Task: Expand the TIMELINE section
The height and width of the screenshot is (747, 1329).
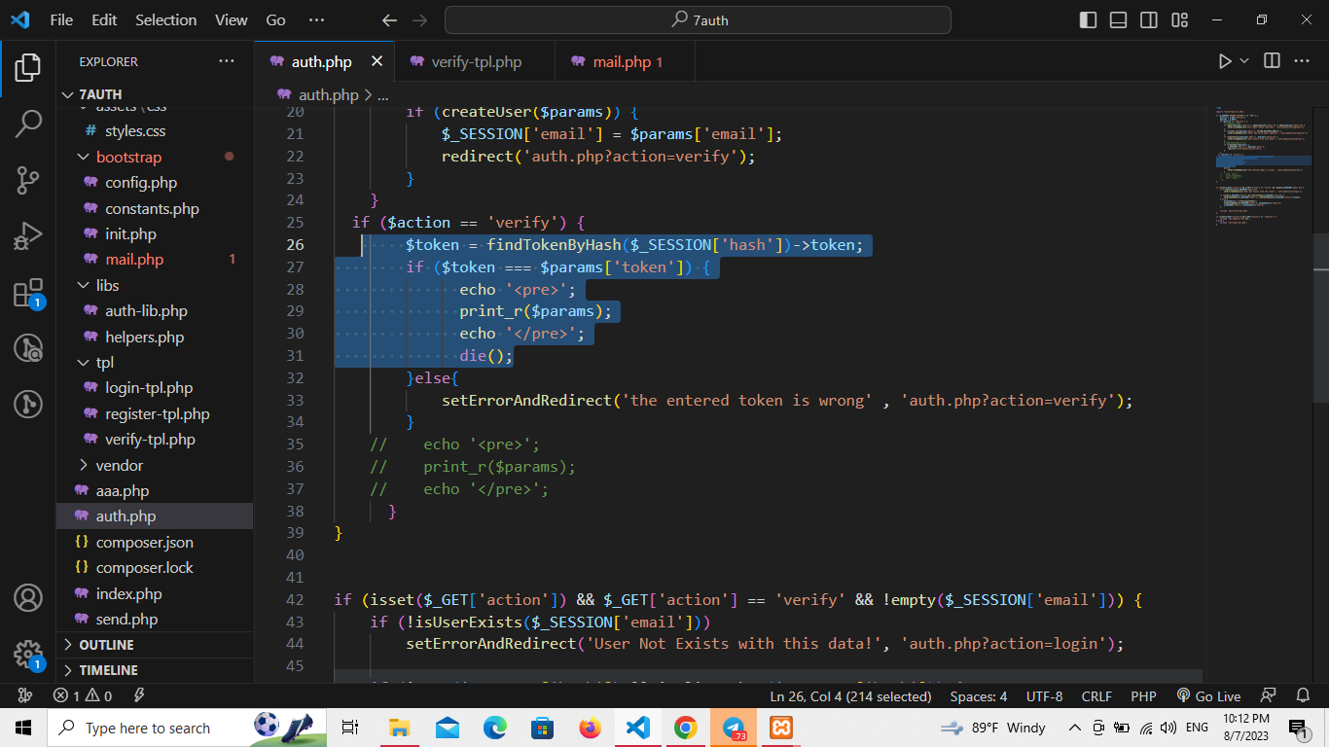Action: point(156,670)
